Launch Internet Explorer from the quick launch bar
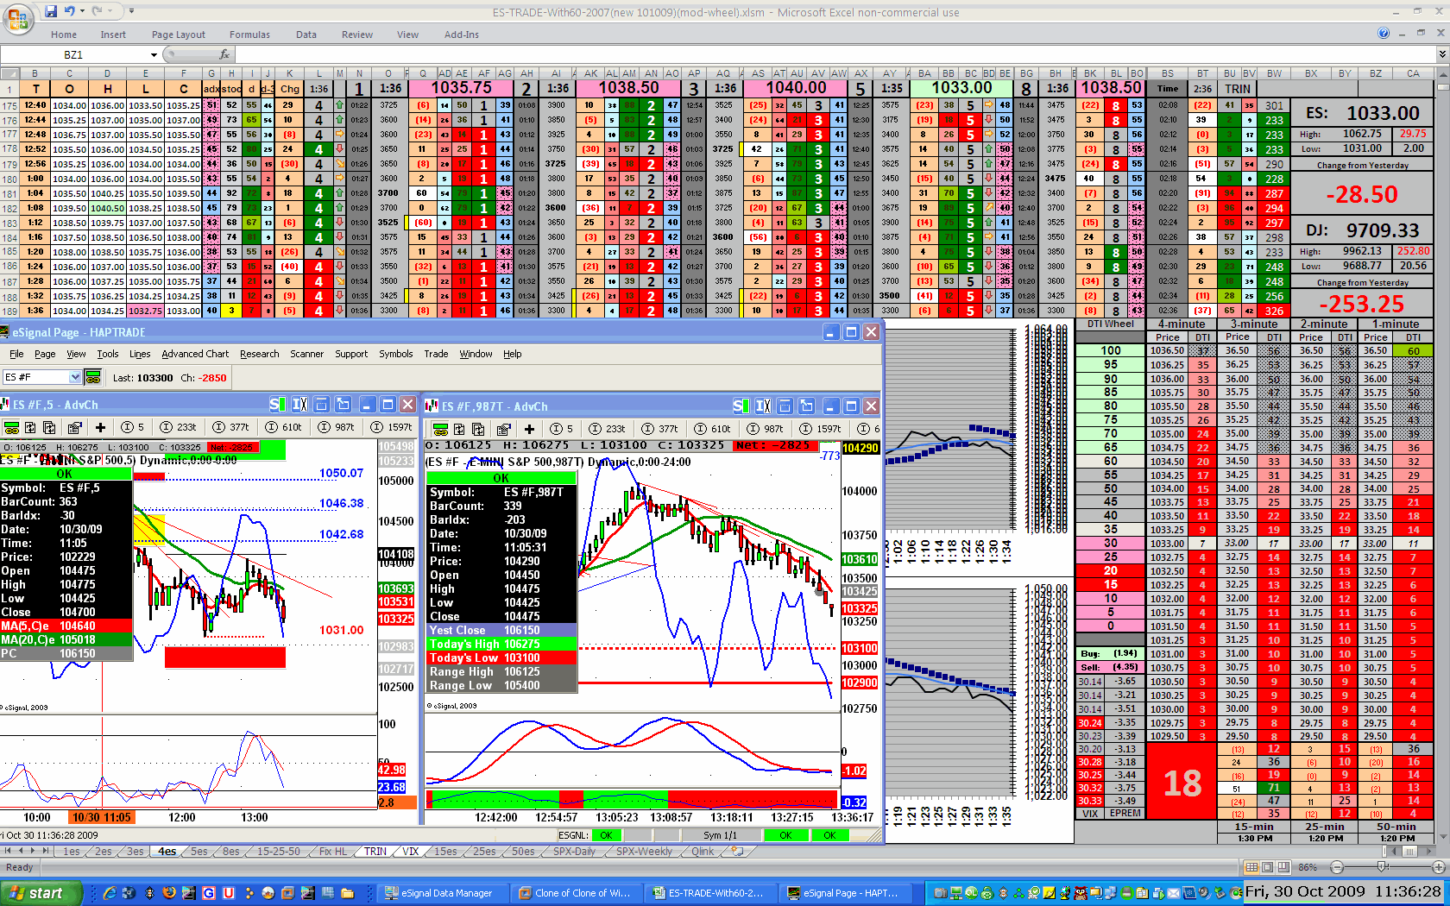The image size is (1450, 906). pyautogui.click(x=110, y=893)
